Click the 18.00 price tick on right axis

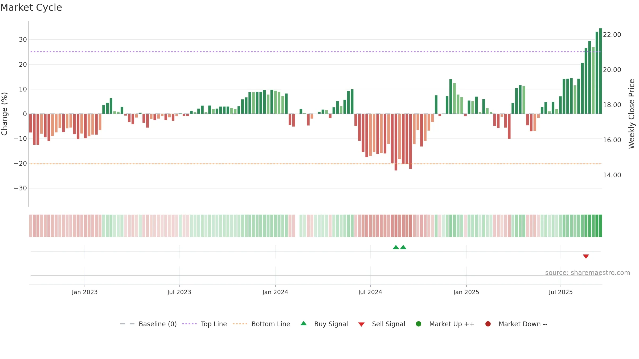[612, 105]
